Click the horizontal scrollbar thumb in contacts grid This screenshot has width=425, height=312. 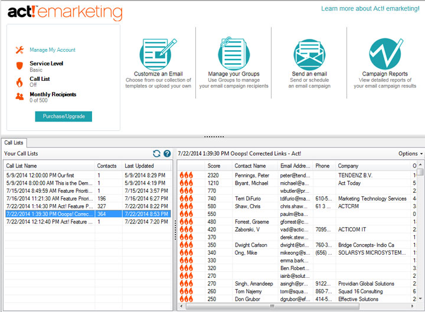[272, 306]
